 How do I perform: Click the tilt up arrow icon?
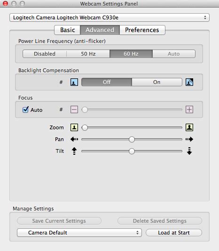pos(74,151)
